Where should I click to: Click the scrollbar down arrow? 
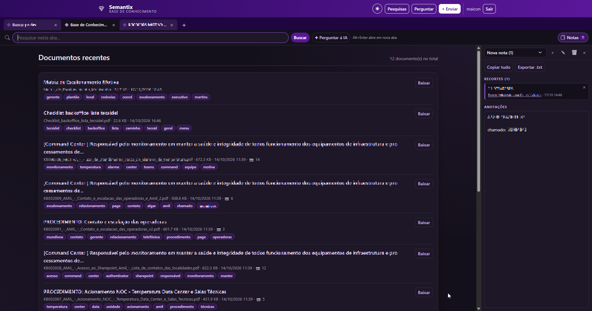click(479, 309)
